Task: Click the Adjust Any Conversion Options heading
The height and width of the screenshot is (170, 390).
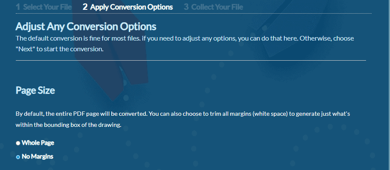Action: point(86,26)
